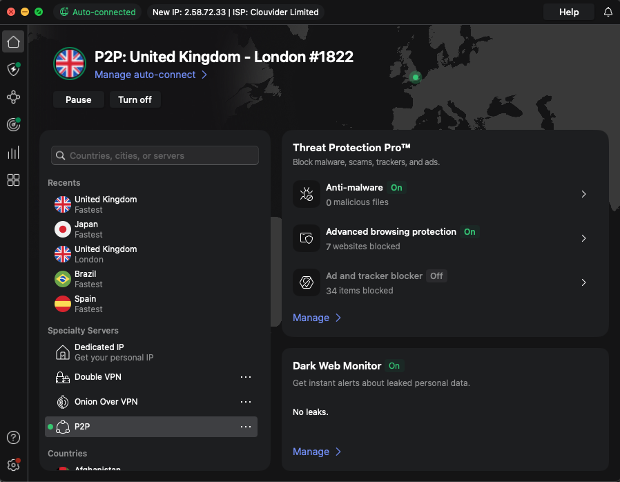Click the Auto-connected status pill
Screen dimensions: 620x482
pos(97,12)
